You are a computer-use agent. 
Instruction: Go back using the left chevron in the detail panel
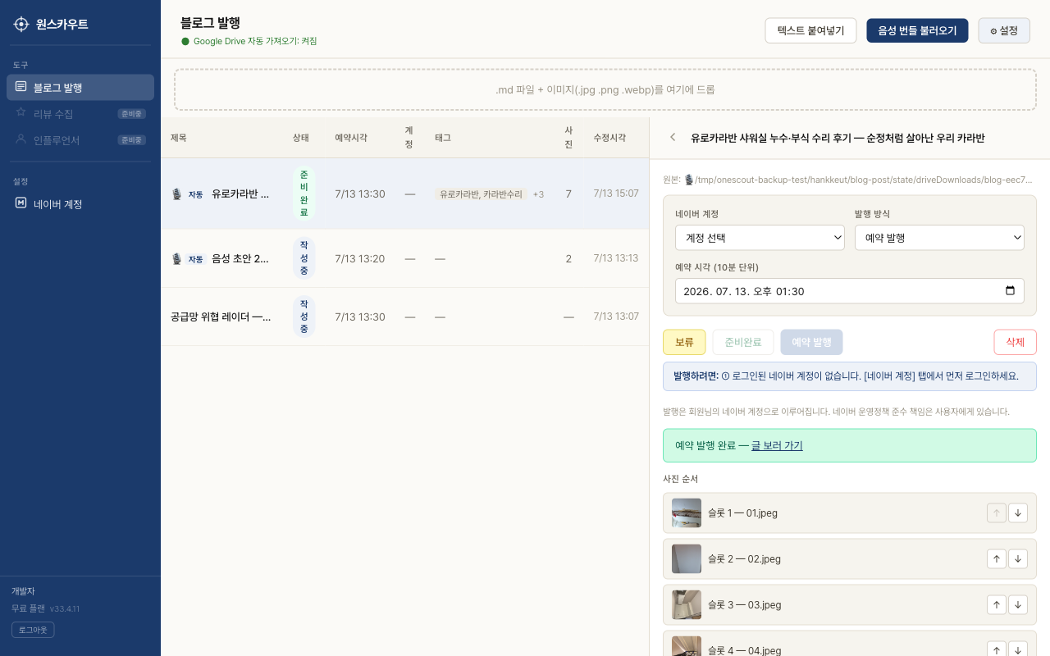(673, 138)
